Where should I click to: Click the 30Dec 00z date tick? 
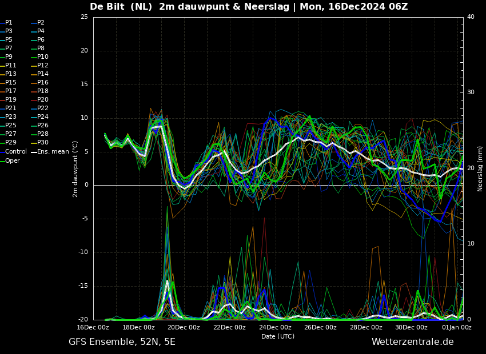coord(411,328)
